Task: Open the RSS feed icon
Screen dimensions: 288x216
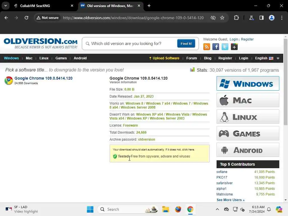Action: click(207, 47)
